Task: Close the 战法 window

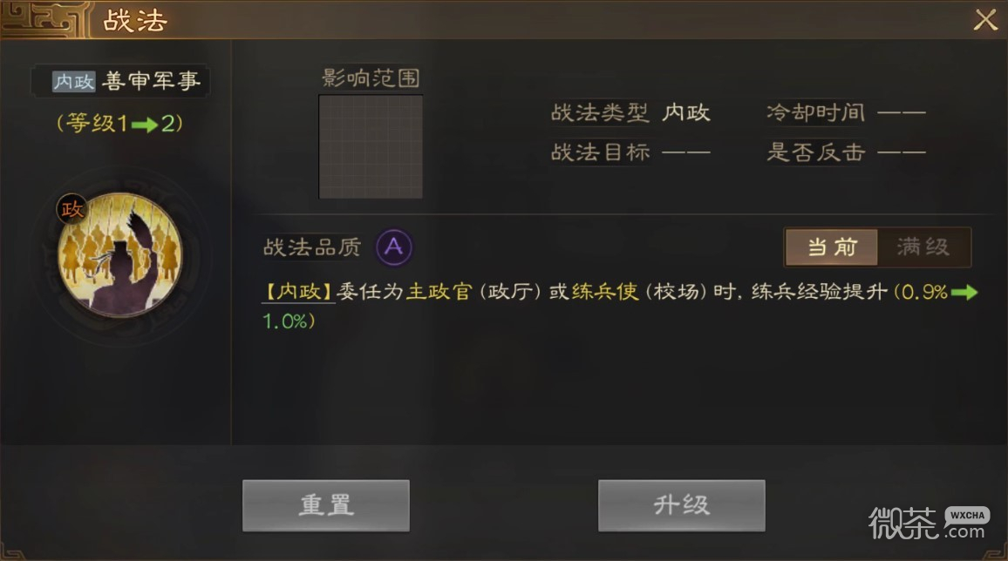Action: 984,20
